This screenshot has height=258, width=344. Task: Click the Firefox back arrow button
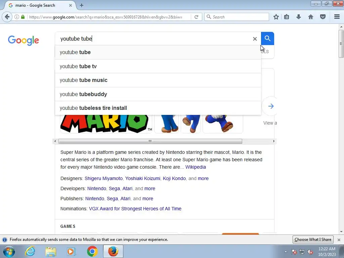[x=7, y=17]
